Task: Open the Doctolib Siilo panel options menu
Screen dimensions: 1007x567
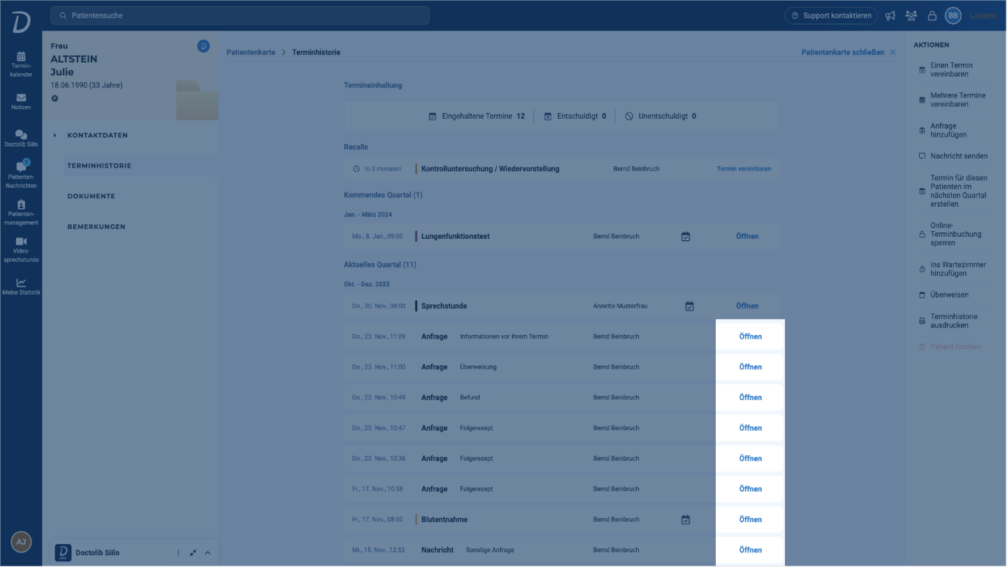Action: (x=178, y=553)
